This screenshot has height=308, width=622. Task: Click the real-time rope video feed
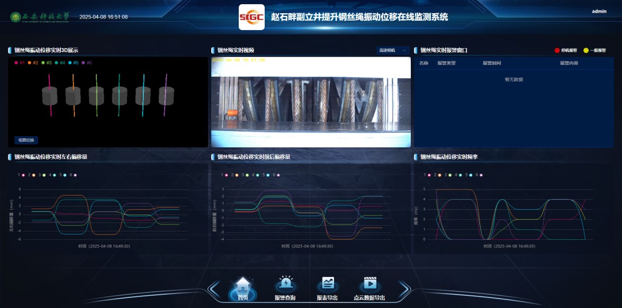311,102
